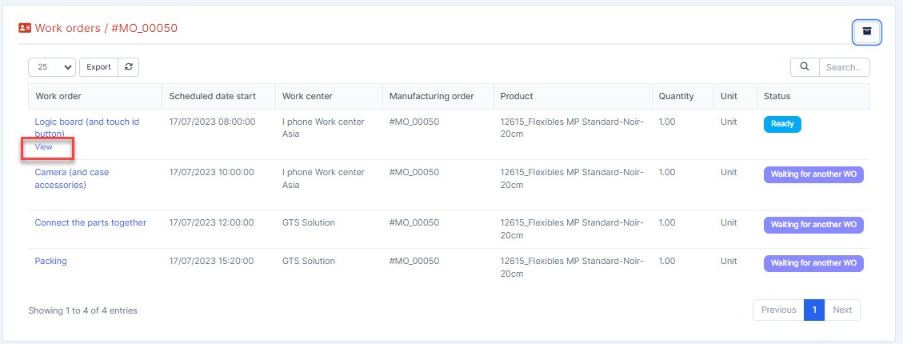
Task: Click the refresh table icon
Action: click(x=128, y=67)
